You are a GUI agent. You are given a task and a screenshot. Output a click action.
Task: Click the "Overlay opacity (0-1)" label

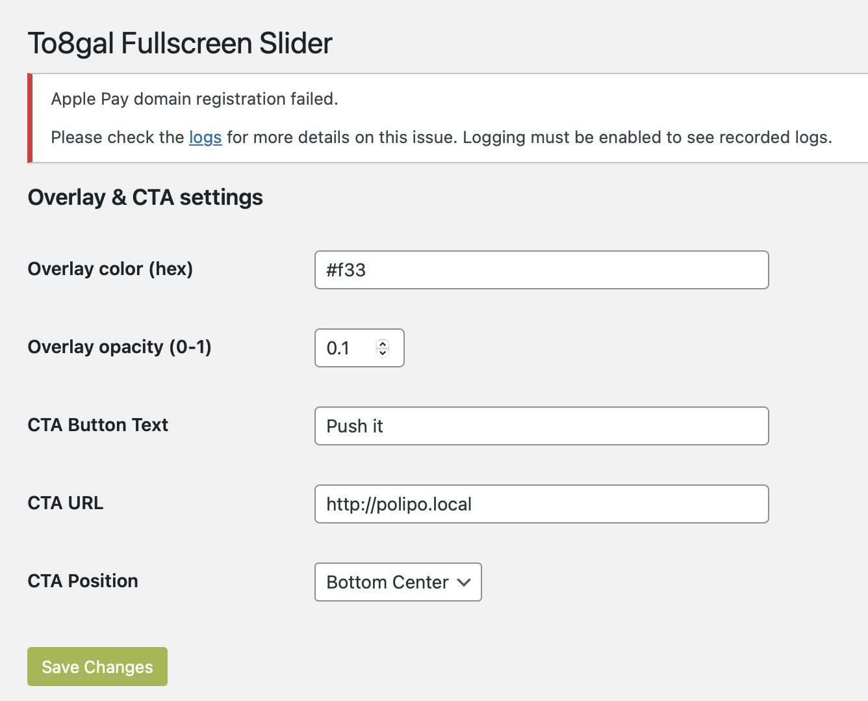tap(120, 347)
